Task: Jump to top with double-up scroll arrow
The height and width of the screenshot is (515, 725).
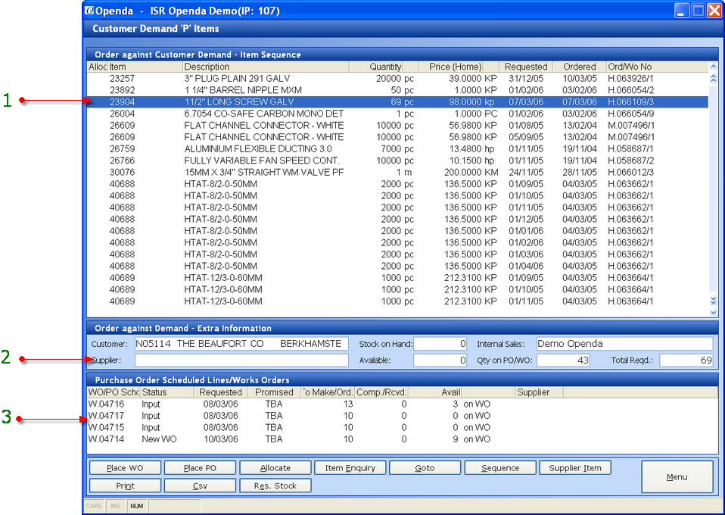Action: coord(713,78)
